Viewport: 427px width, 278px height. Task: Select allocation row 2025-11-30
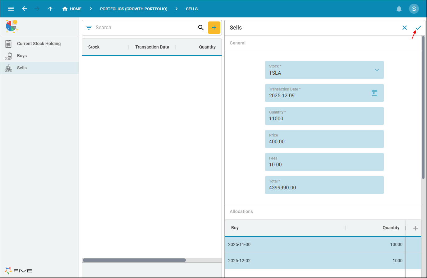click(x=323, y=244)
